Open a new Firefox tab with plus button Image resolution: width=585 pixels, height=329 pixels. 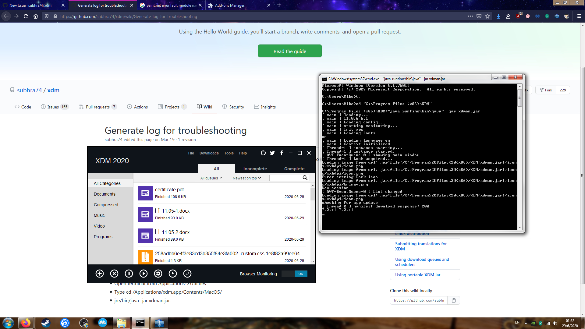[279, 5]
